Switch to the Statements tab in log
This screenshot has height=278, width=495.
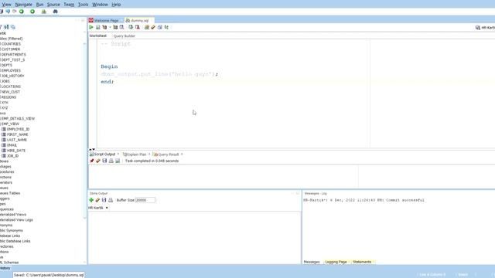click(362, 262)
